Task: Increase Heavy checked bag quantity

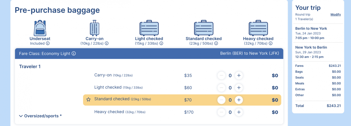Action: pyautogui.click(x=239, y=112)
